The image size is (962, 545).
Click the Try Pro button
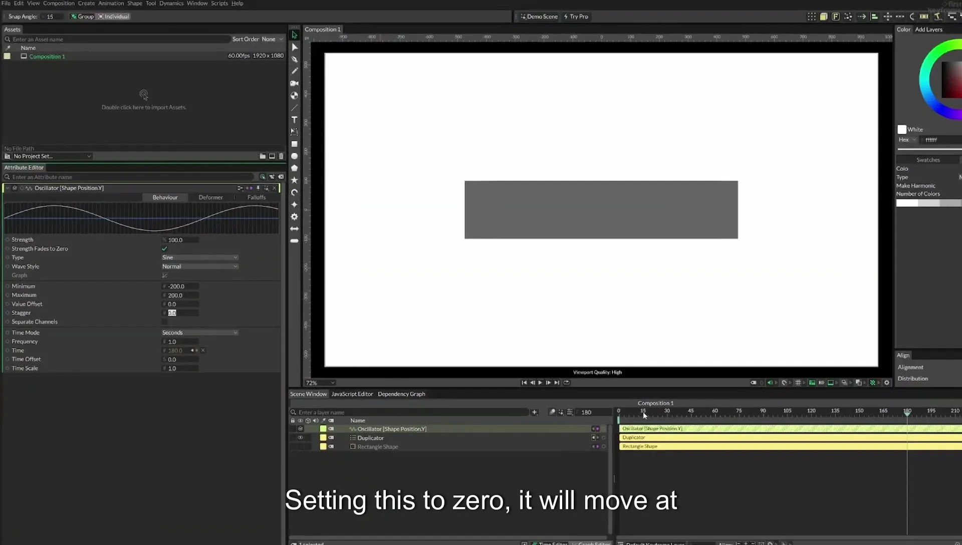coord(576,17)
